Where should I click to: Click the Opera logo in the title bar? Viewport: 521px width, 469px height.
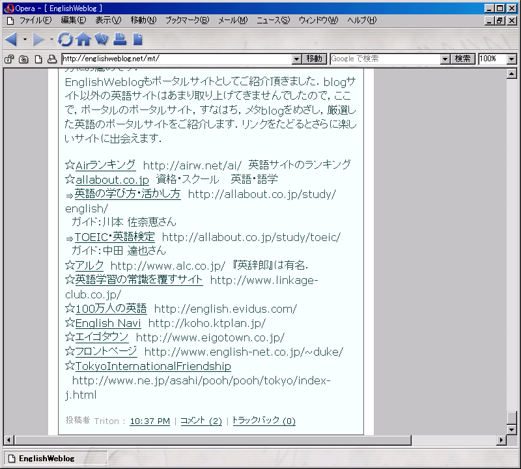[8, 8]
